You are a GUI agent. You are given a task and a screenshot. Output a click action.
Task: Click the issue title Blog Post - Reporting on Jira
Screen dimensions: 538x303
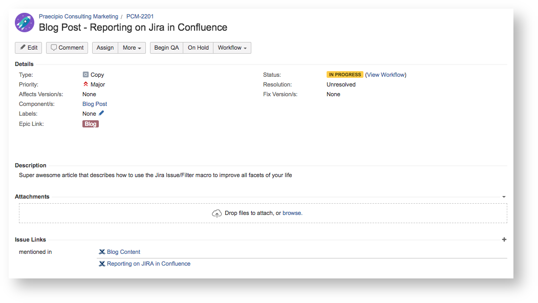point(133,28)
